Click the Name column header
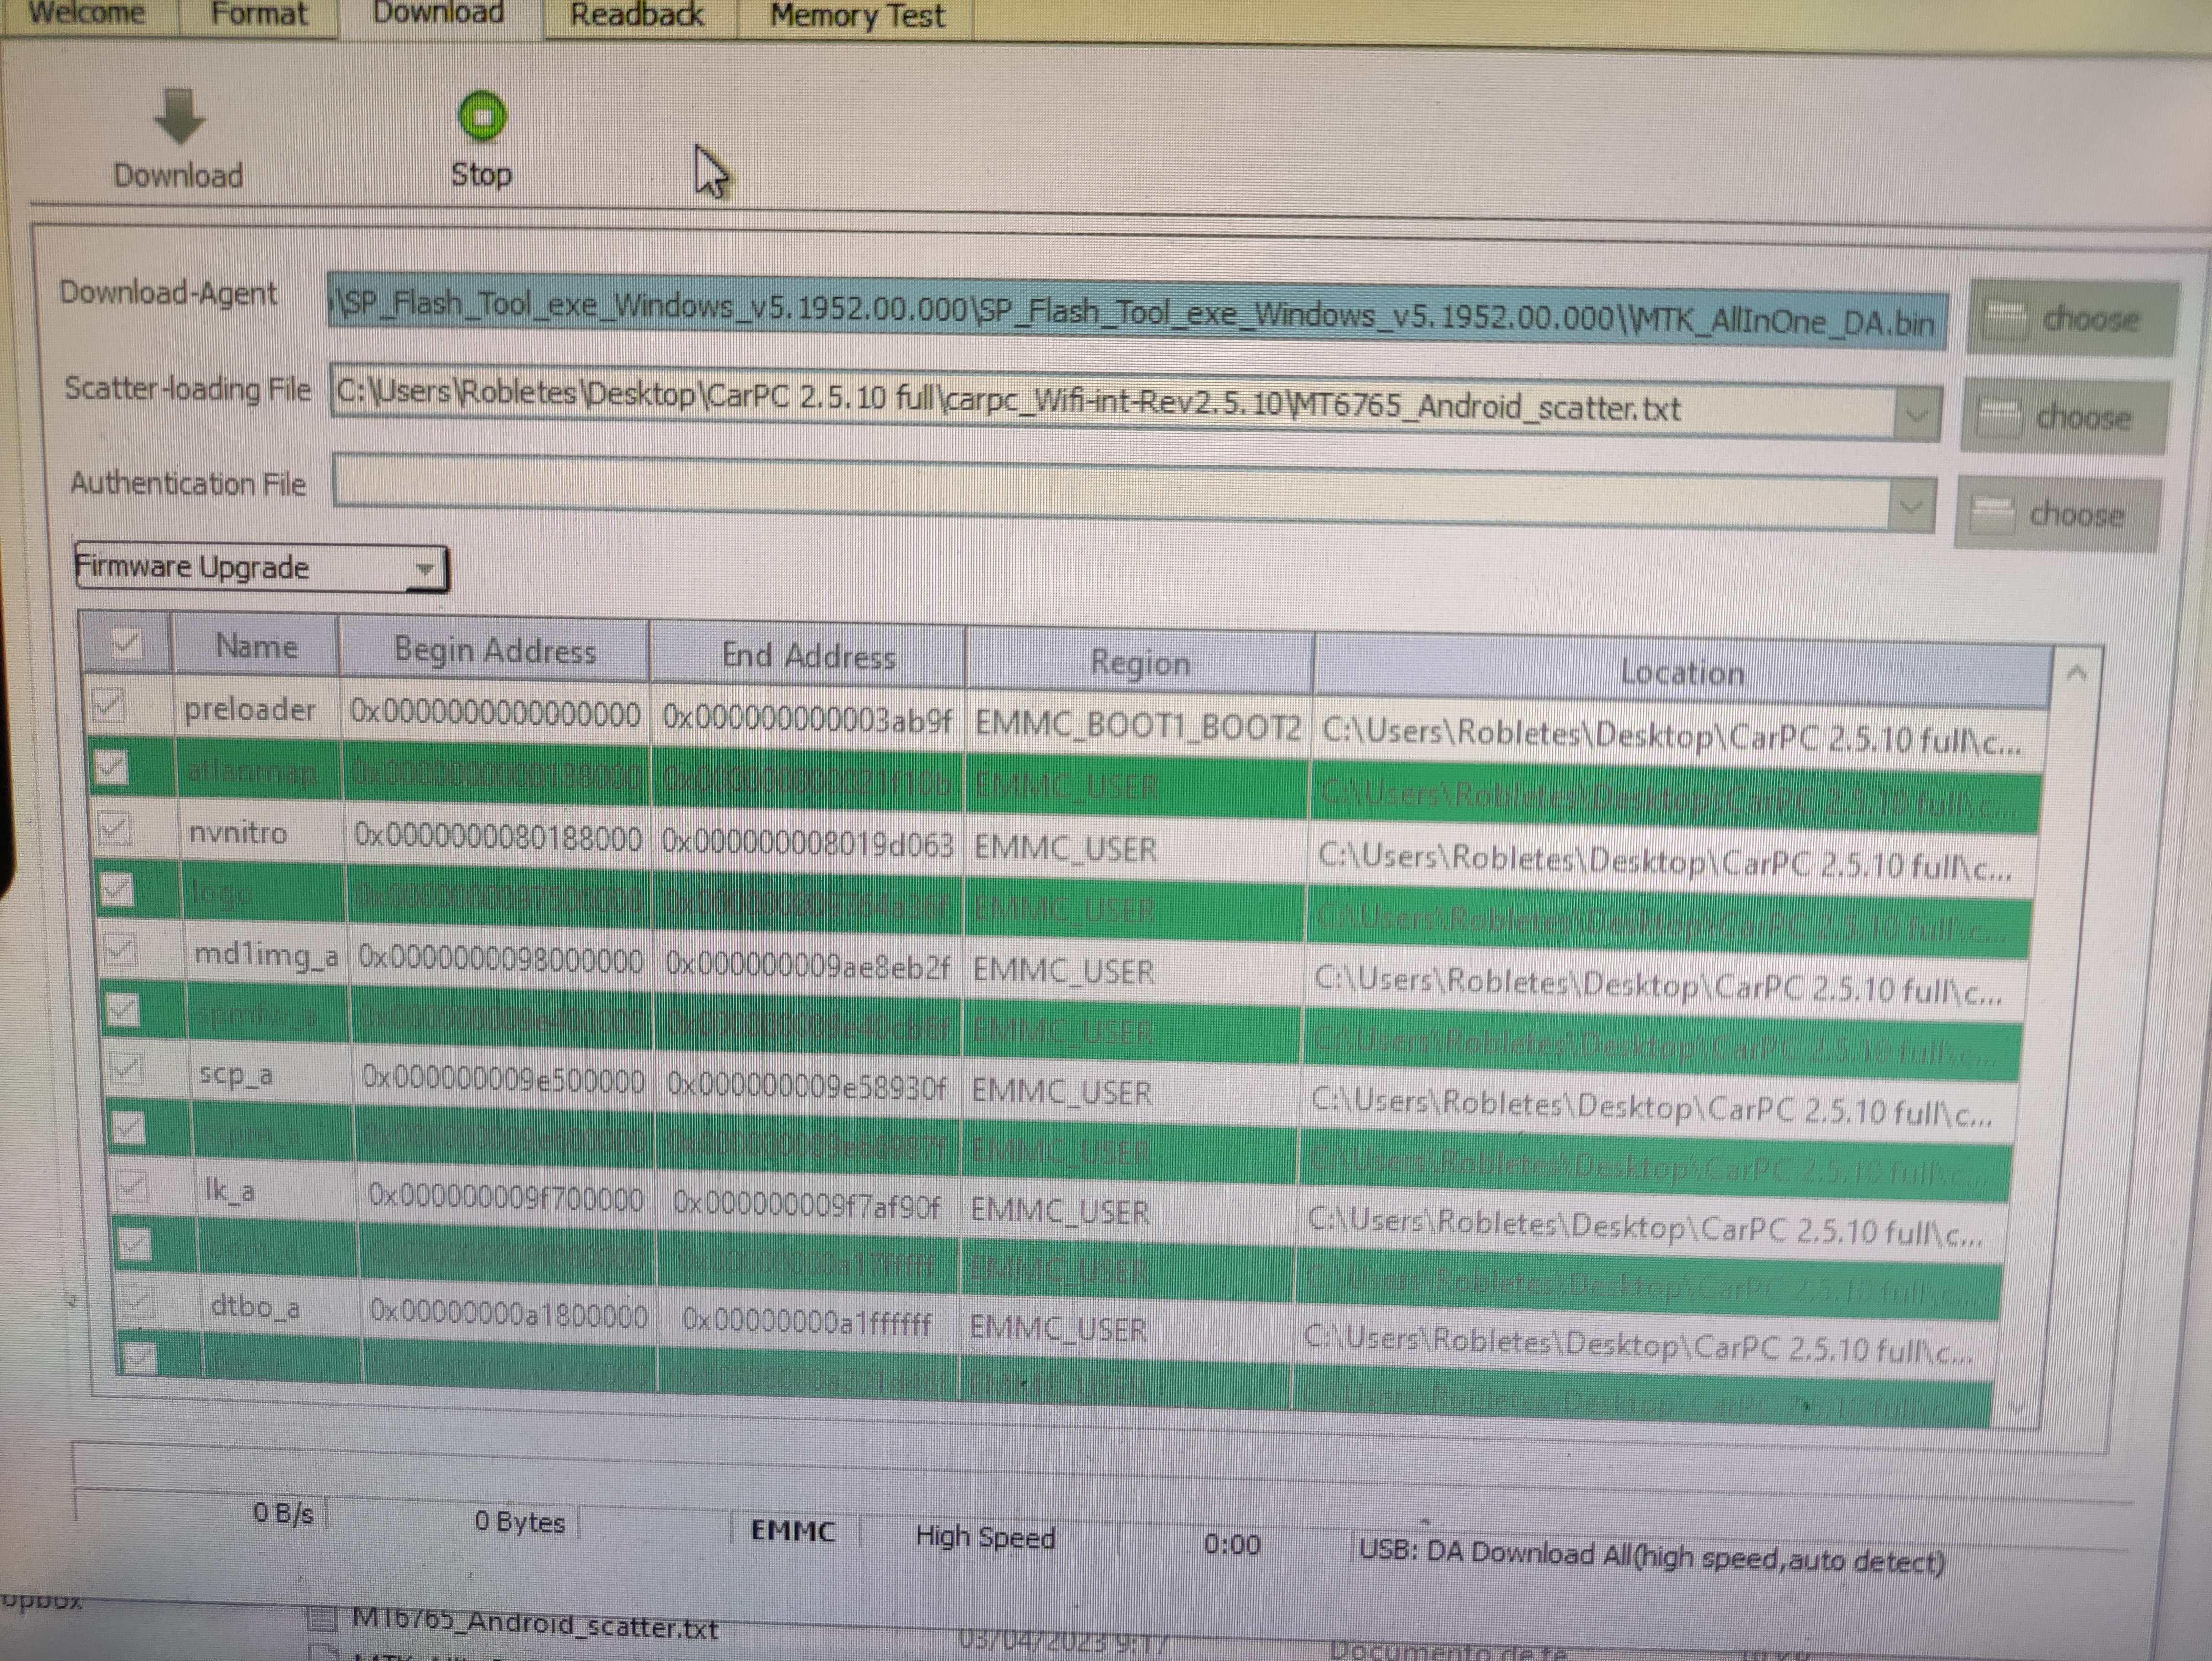This screenshot has height=1661, width=2212. click(256, 646)
